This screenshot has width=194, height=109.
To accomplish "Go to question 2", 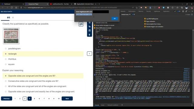I will [x=20, y=98].
